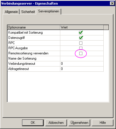The image size is (116, 129).
Task: Uncheck Kompatibel mit Sortierung checkbox
Action: (81, 33)
